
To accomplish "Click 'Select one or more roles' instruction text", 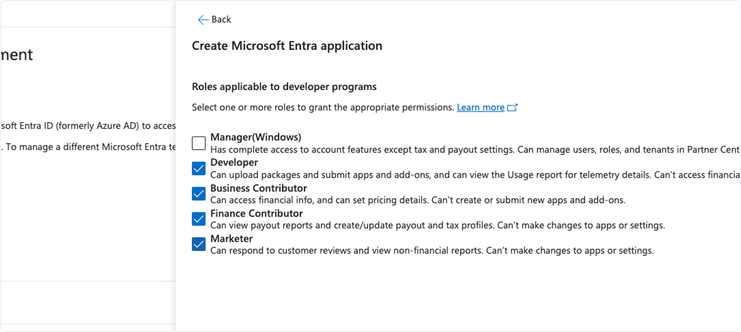I will pos(323,107).
